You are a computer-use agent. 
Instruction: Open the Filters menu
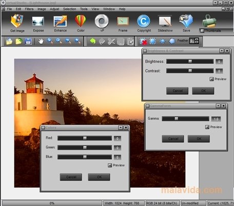click(29, 9)
